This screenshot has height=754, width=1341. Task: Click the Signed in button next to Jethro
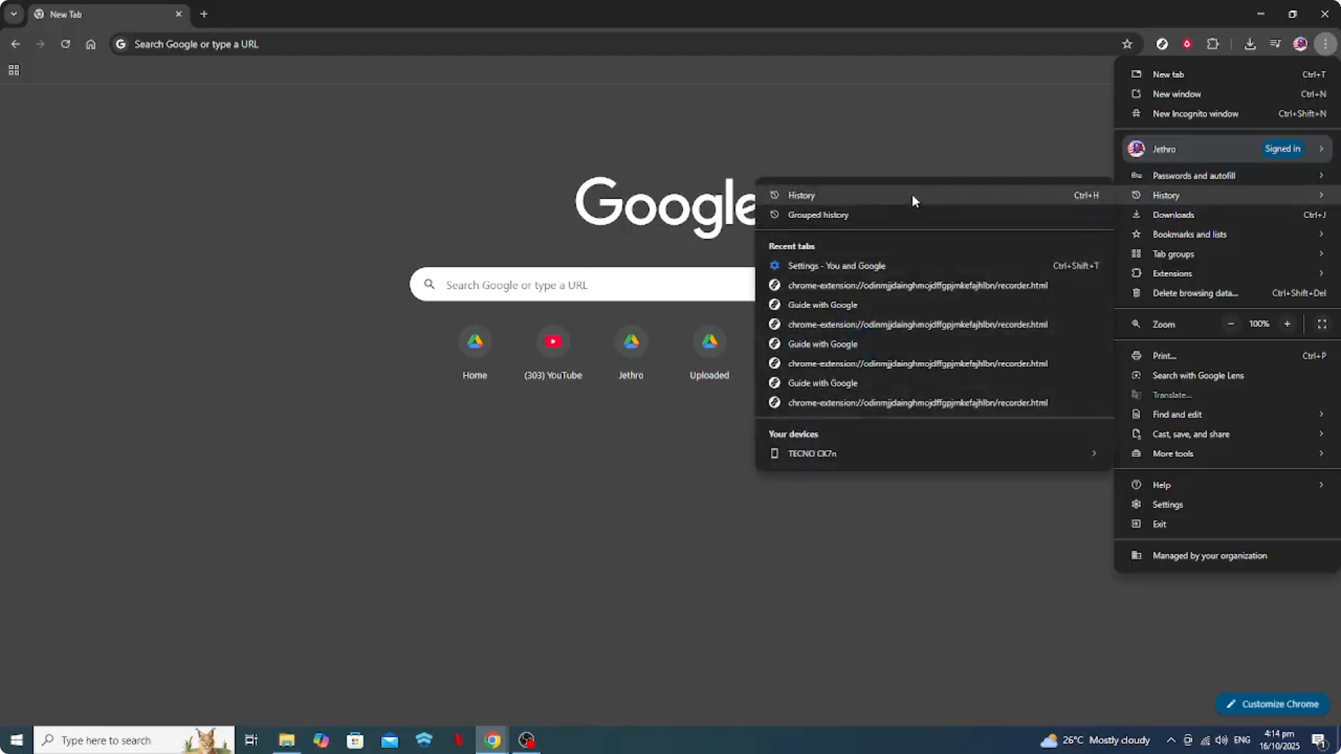pyautogui.click(x=1283, y=149)
